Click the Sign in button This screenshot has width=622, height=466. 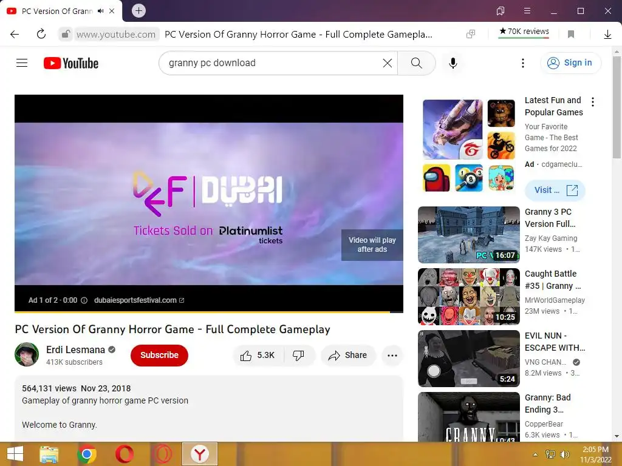coord(570,63)
